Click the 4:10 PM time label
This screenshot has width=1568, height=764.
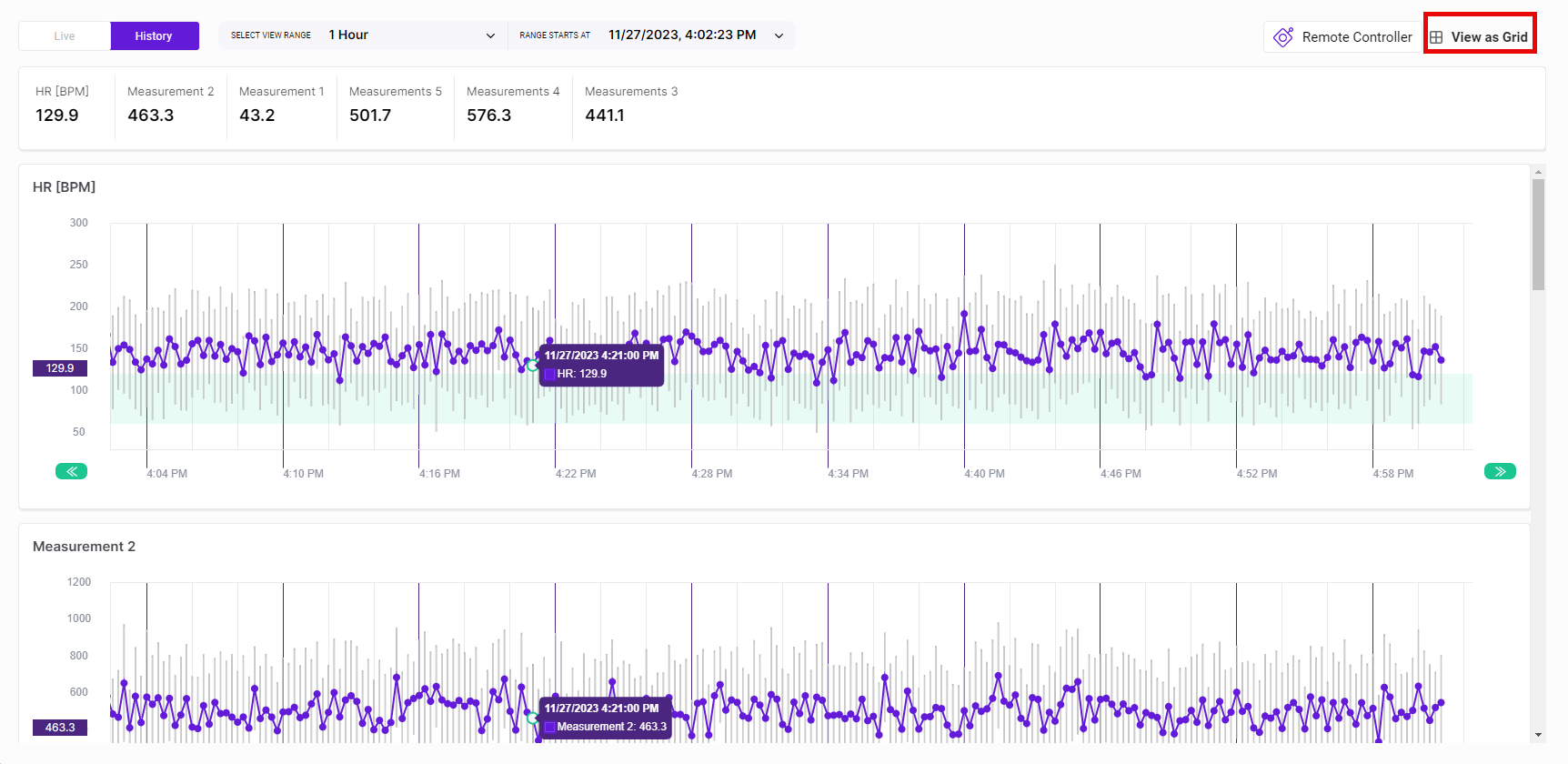pyautogui.click(x=304, y=474)
